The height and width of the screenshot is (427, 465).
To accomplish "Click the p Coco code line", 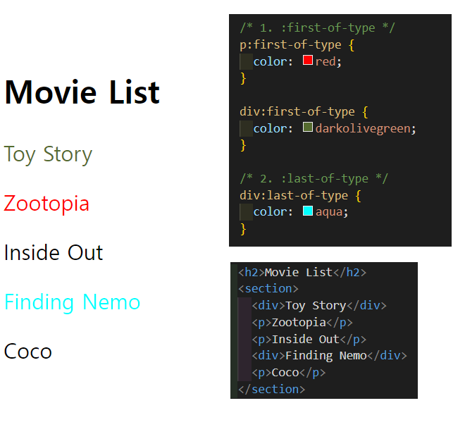I will pos(289,373).
